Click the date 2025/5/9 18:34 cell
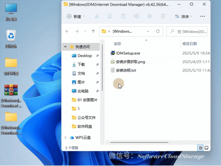Screen dimensions: 221x166 coord(196,53)
